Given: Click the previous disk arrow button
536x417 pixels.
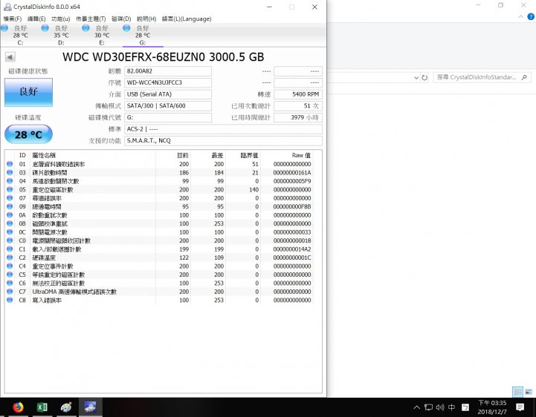Looking at the screenshot, I should coord(10,57).
